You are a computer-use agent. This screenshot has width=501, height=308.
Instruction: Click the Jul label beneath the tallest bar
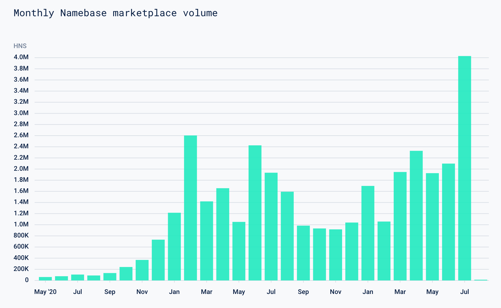[465, 292]
